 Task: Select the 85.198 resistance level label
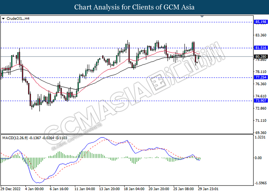tap(261, 22)
